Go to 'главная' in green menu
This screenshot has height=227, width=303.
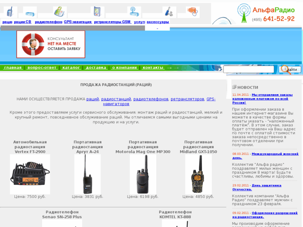tap(13, 67)
